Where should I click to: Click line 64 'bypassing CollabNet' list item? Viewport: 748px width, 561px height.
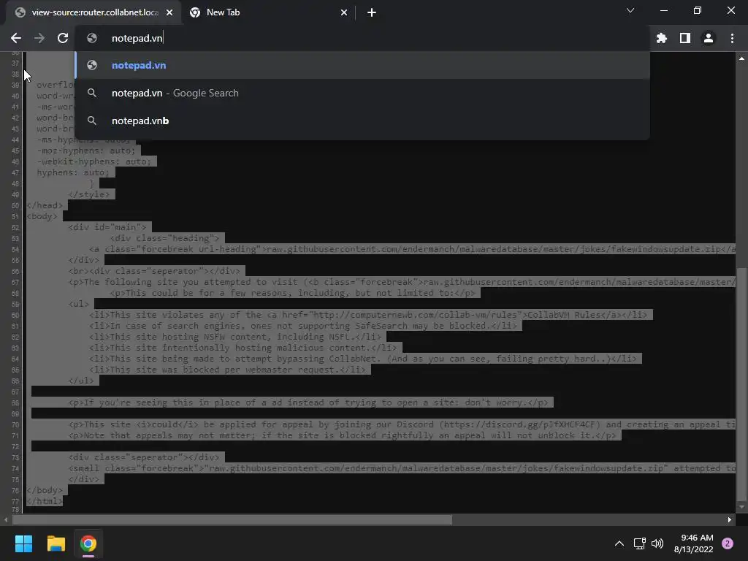tap(363, 359)
